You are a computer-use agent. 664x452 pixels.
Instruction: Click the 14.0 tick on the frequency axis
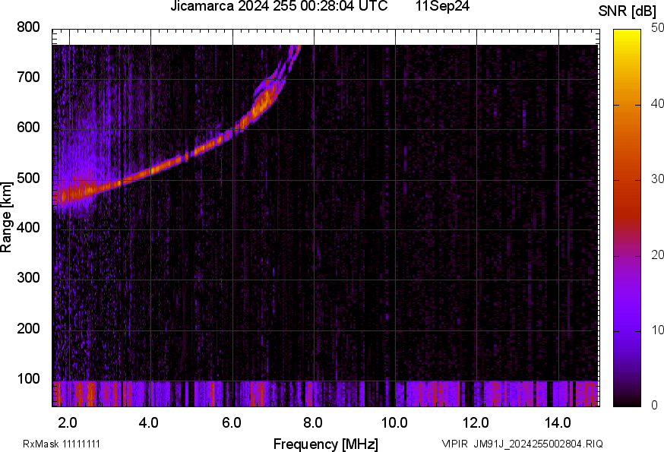(x=558, y=422)
